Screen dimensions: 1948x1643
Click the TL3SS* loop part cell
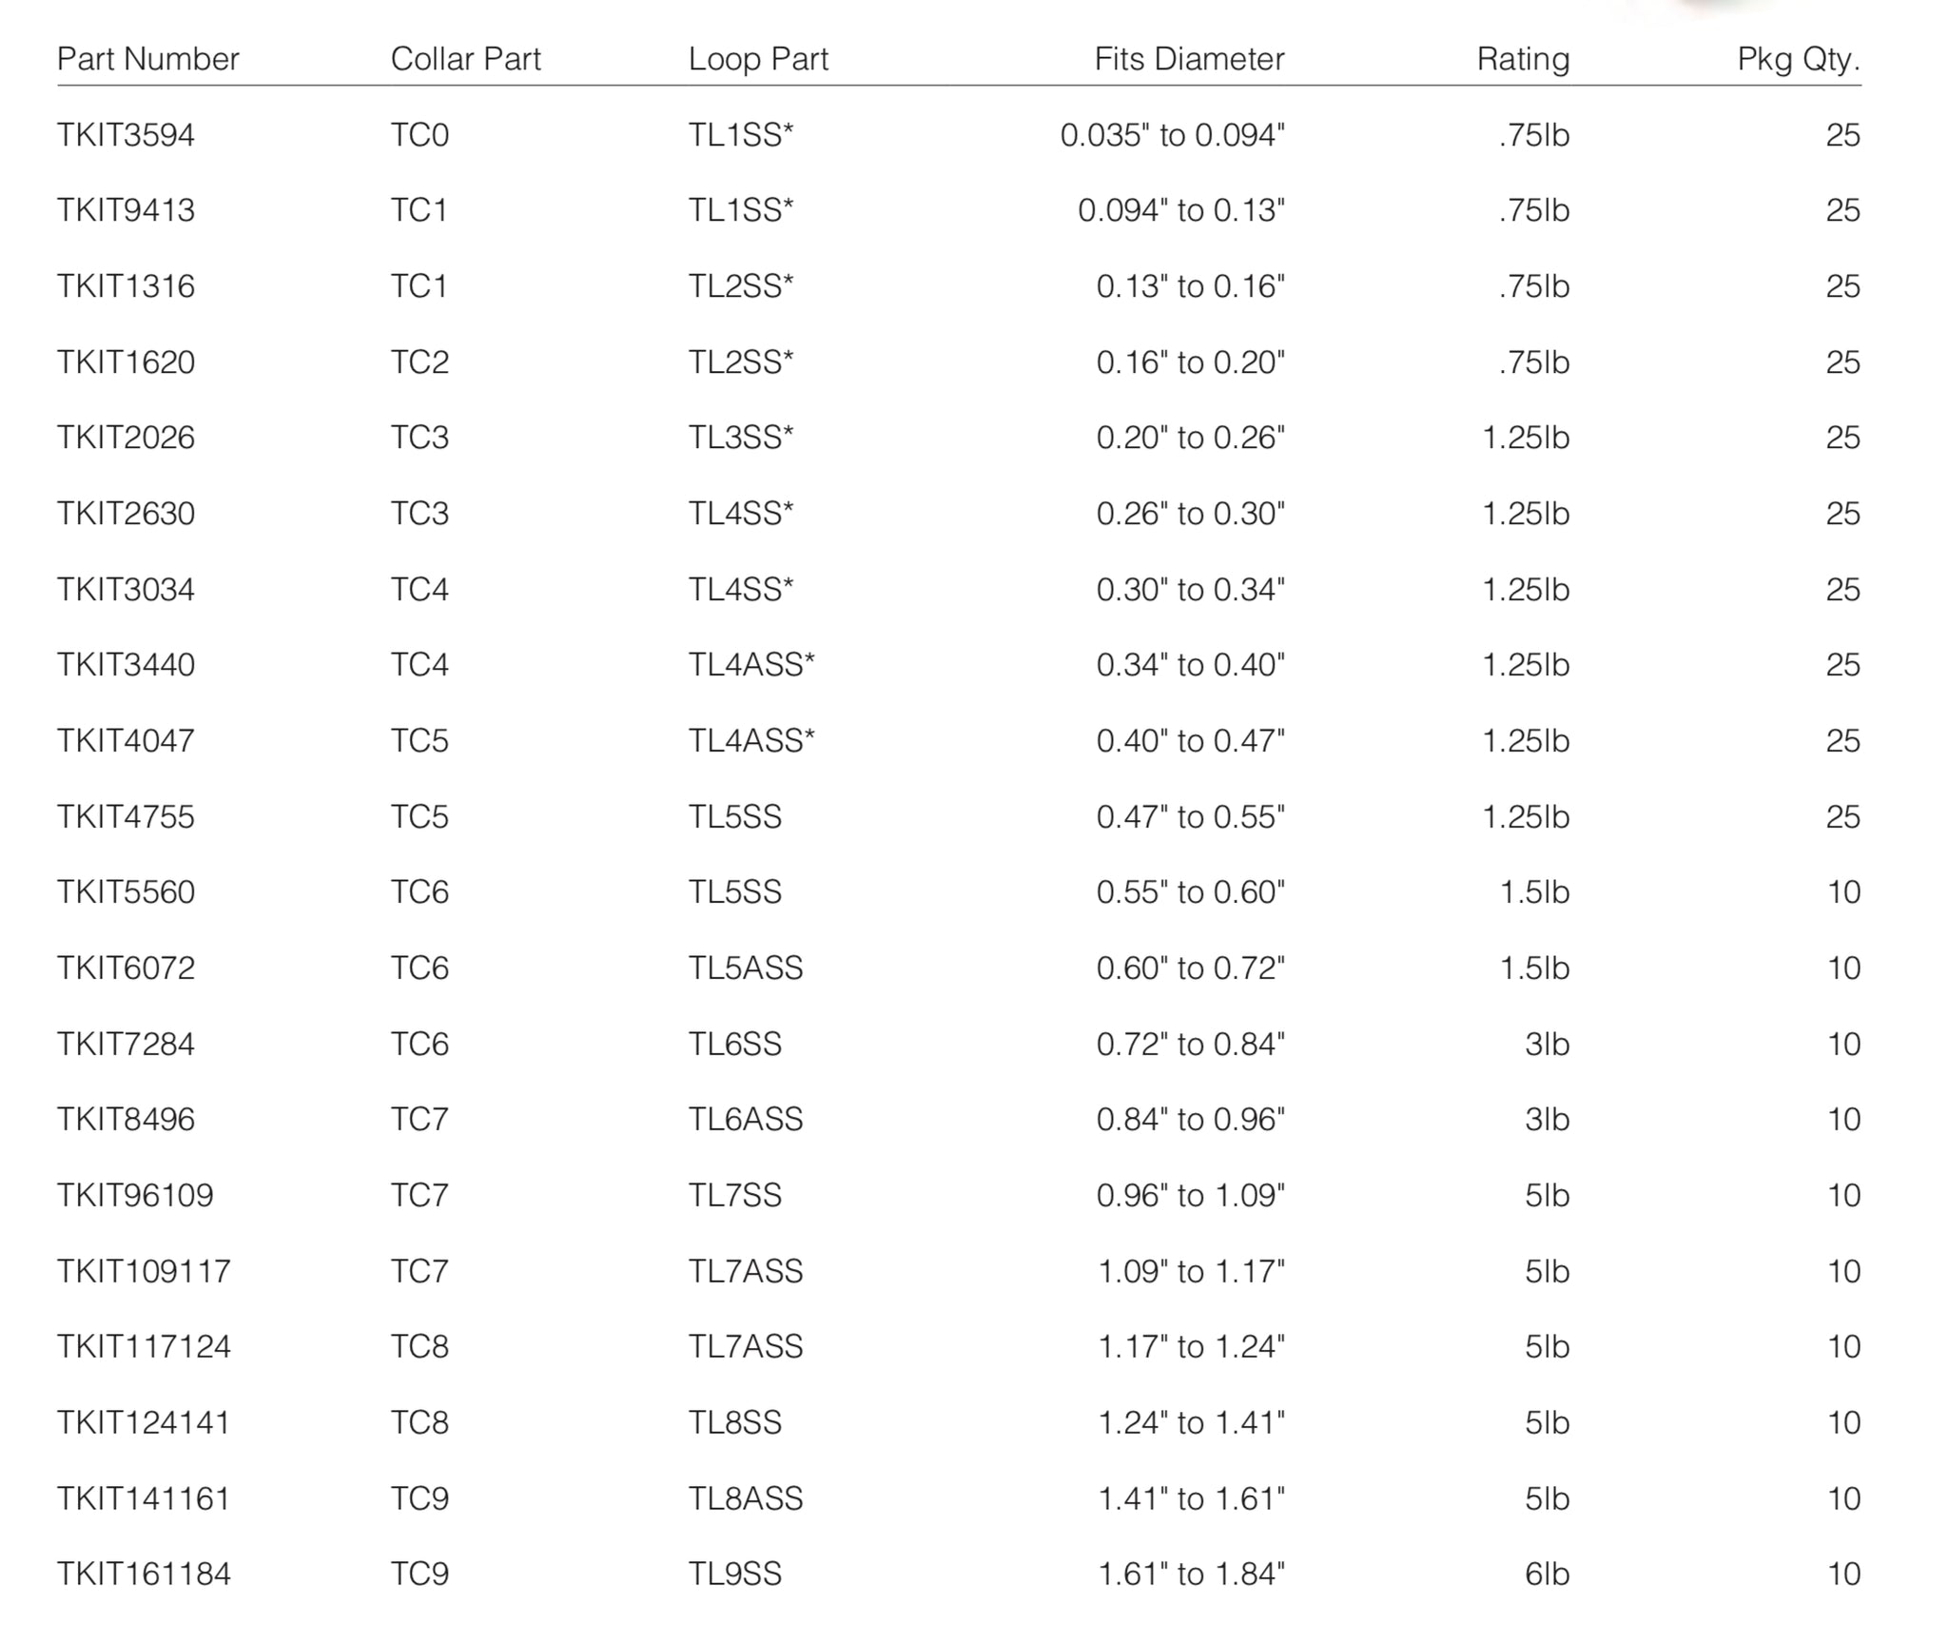click(741, 438)
